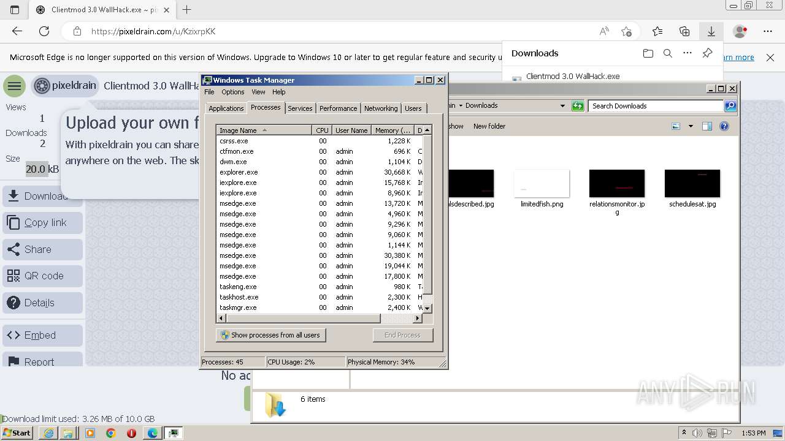Open file Details on pixeldrain
Screen dimensions: 785x441
click(42, 303)
